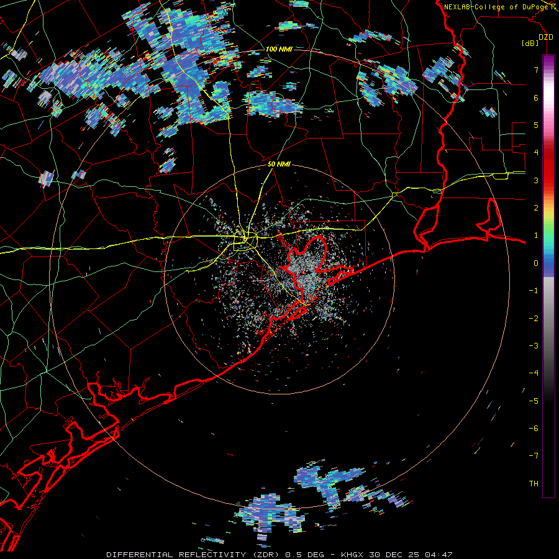Select the legend value "1"
Image resolution: width=559 pixels, height=559 pixels.
pyautogui.click(x=536, y=235)
